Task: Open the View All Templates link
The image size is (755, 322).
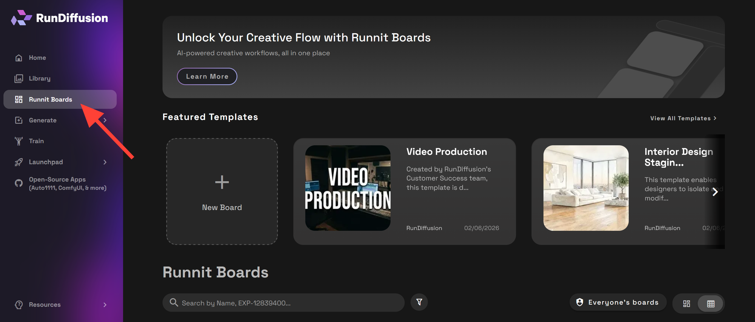Action: [683, 119]
